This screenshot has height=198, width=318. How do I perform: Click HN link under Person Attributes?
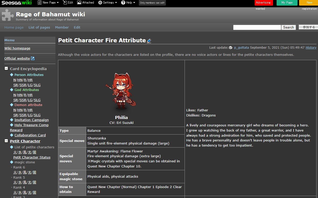20,80
